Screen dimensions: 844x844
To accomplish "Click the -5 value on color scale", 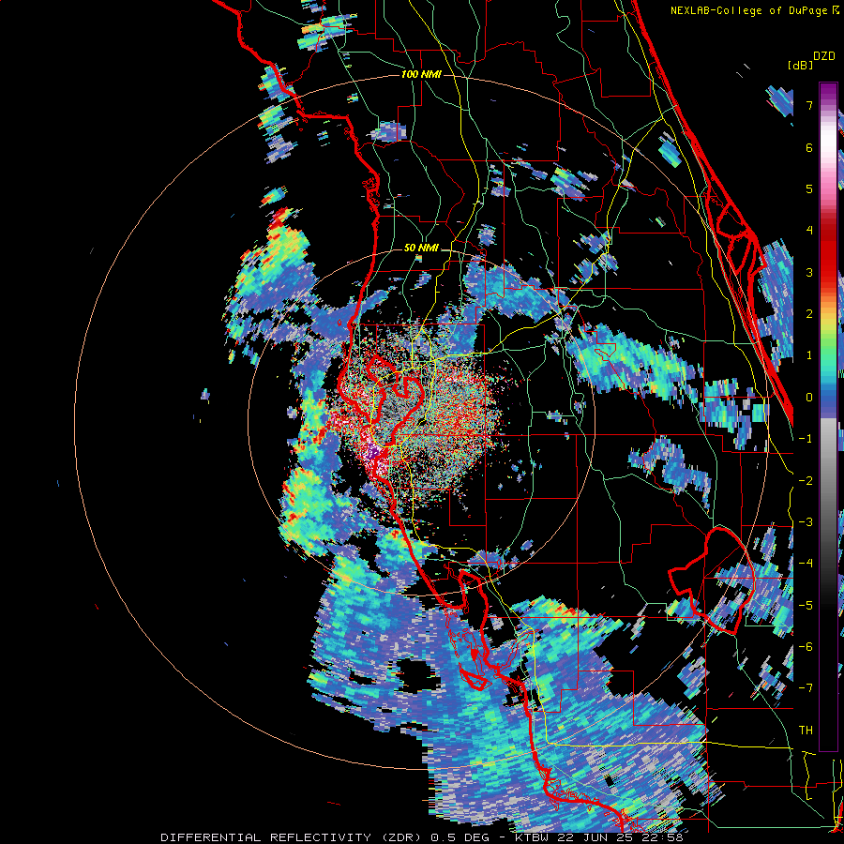I will pyautogui.click(x=806, y=605).
